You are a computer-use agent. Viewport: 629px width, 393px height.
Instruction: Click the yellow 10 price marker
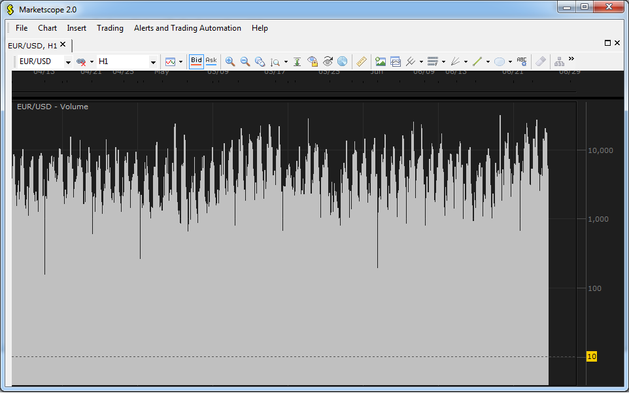[592, 356]
